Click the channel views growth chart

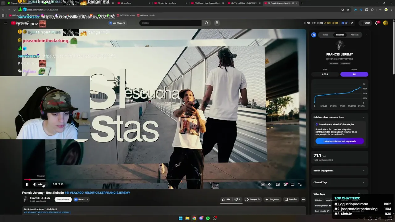coord(339,95)
